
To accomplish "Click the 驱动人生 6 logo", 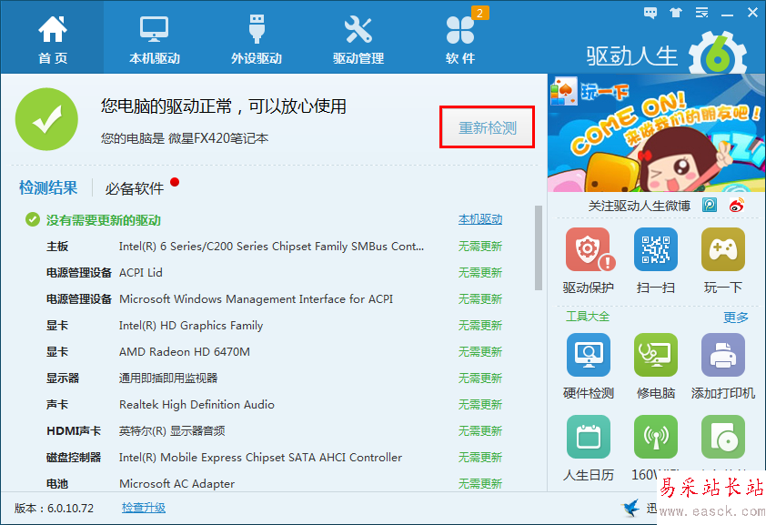I will (x=667, y=55).
